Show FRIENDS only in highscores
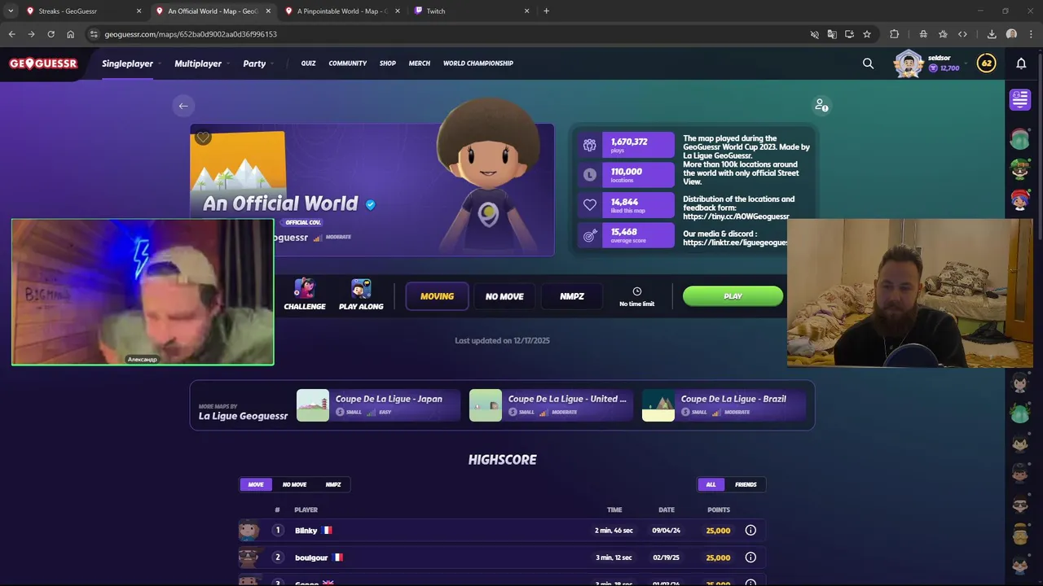Screen dimensions: 1043x586 coord(746,484)
